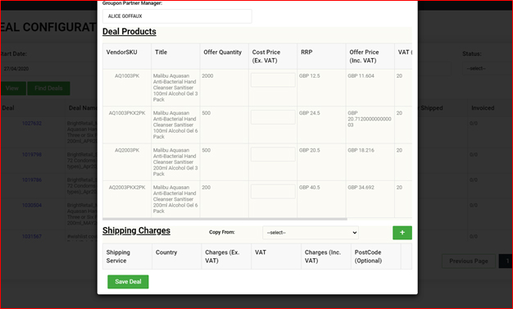Click Cost Price input for AQ2003PKX2PK
The image size is (513, 309).
point(273,192)
